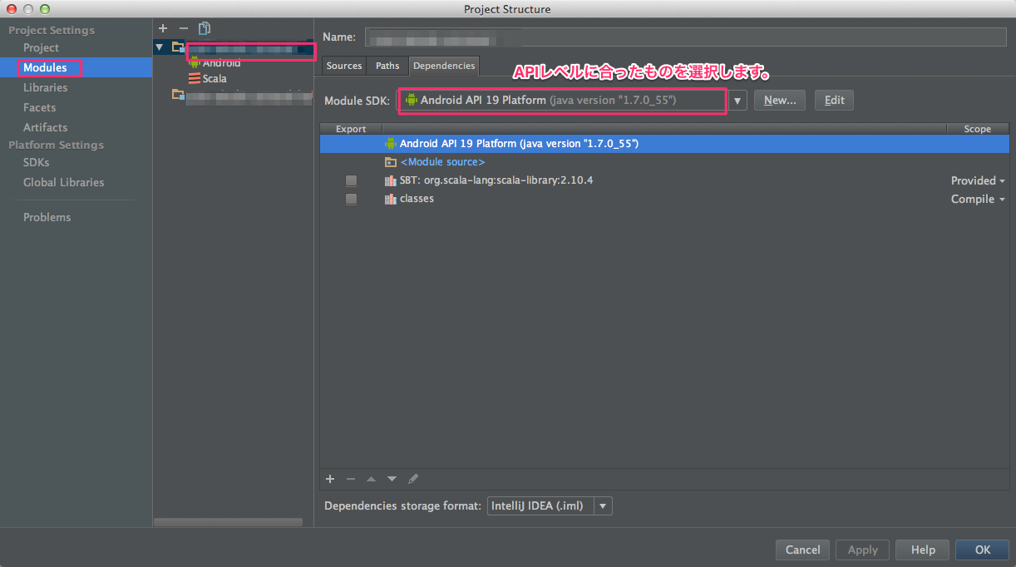The height and width of the screenshot is (567, 1016).
Task: Click the Module source folder icon
Action: 390,162
